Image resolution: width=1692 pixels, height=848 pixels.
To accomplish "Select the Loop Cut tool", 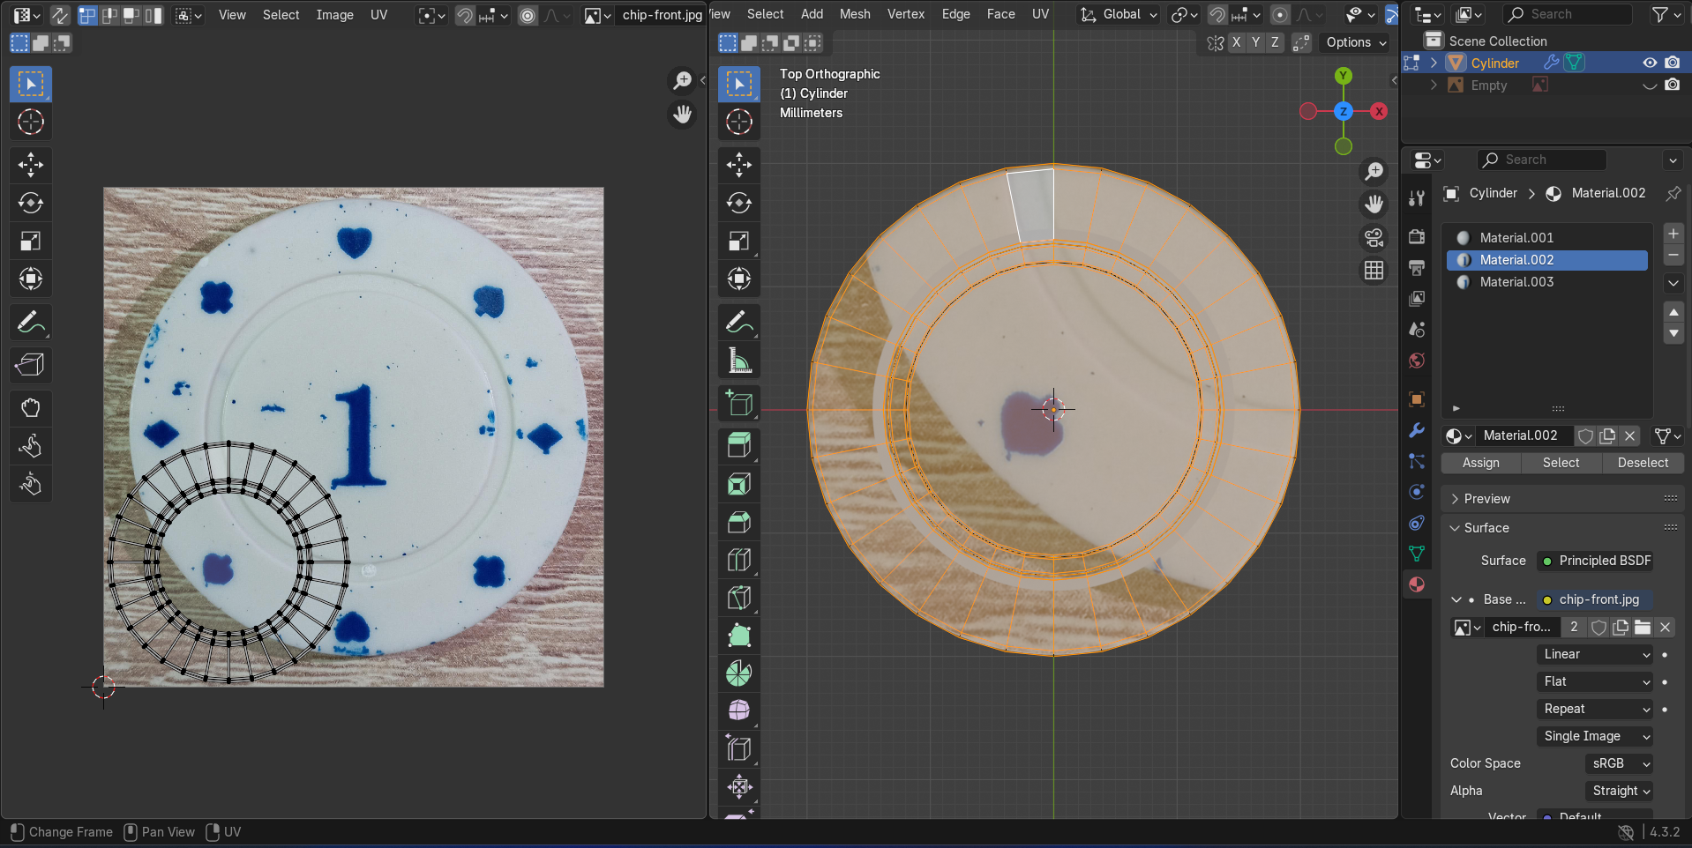I will tap(739, 560).
